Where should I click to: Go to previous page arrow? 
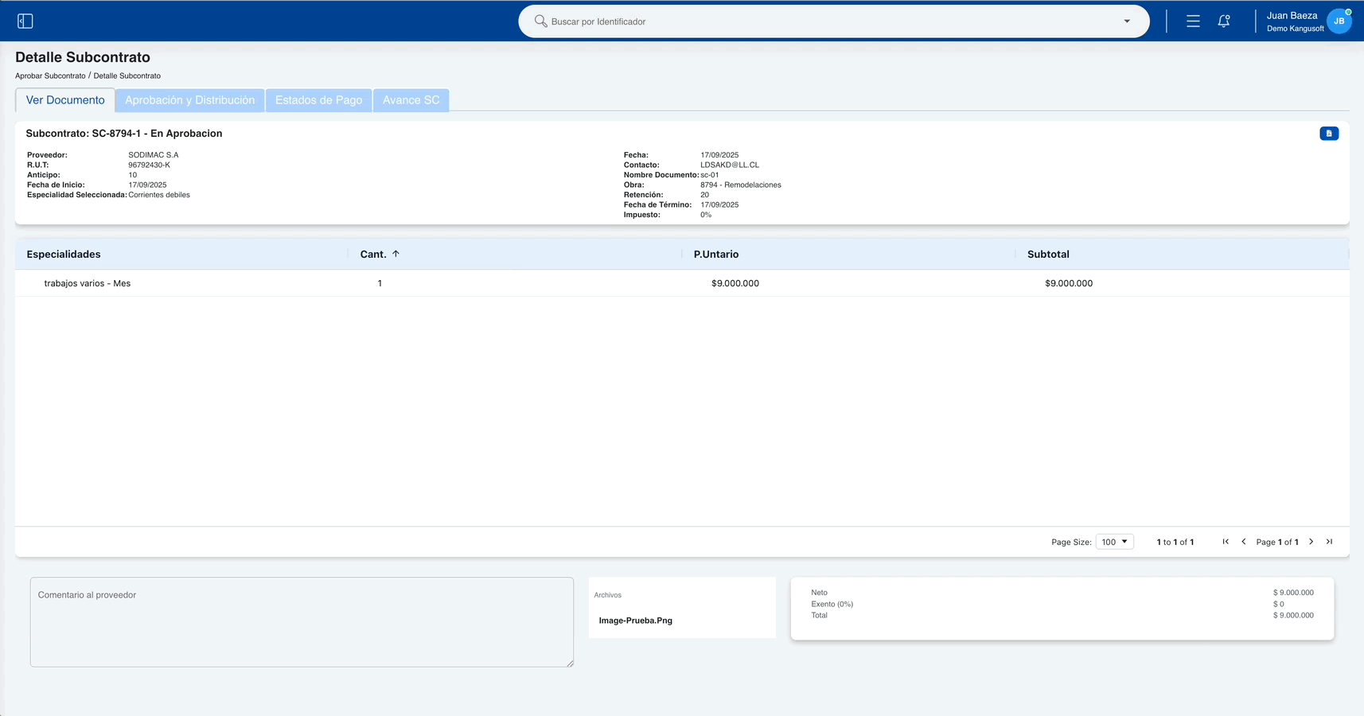point(1244,542)
